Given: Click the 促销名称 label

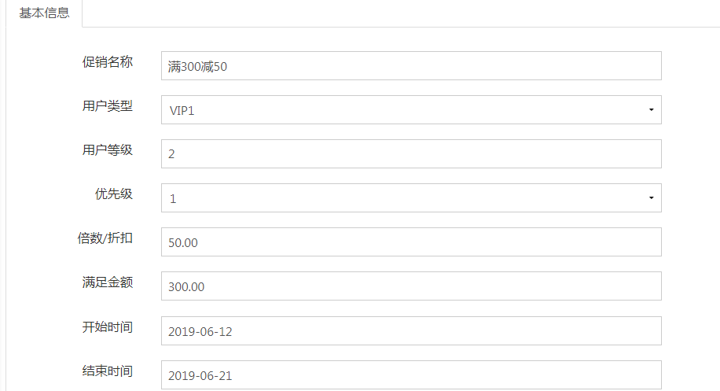Looking at the screenshot, I should tap(108, 61).
